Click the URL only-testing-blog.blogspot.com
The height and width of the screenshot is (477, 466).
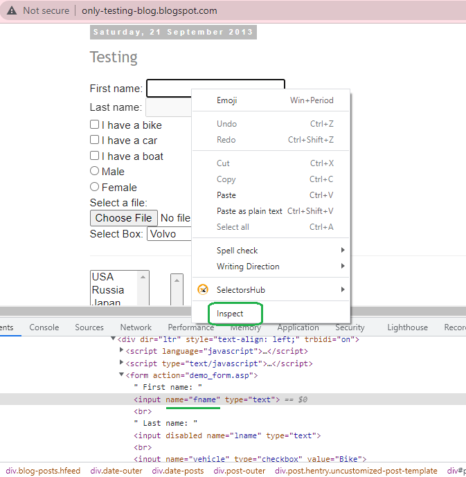150,10
